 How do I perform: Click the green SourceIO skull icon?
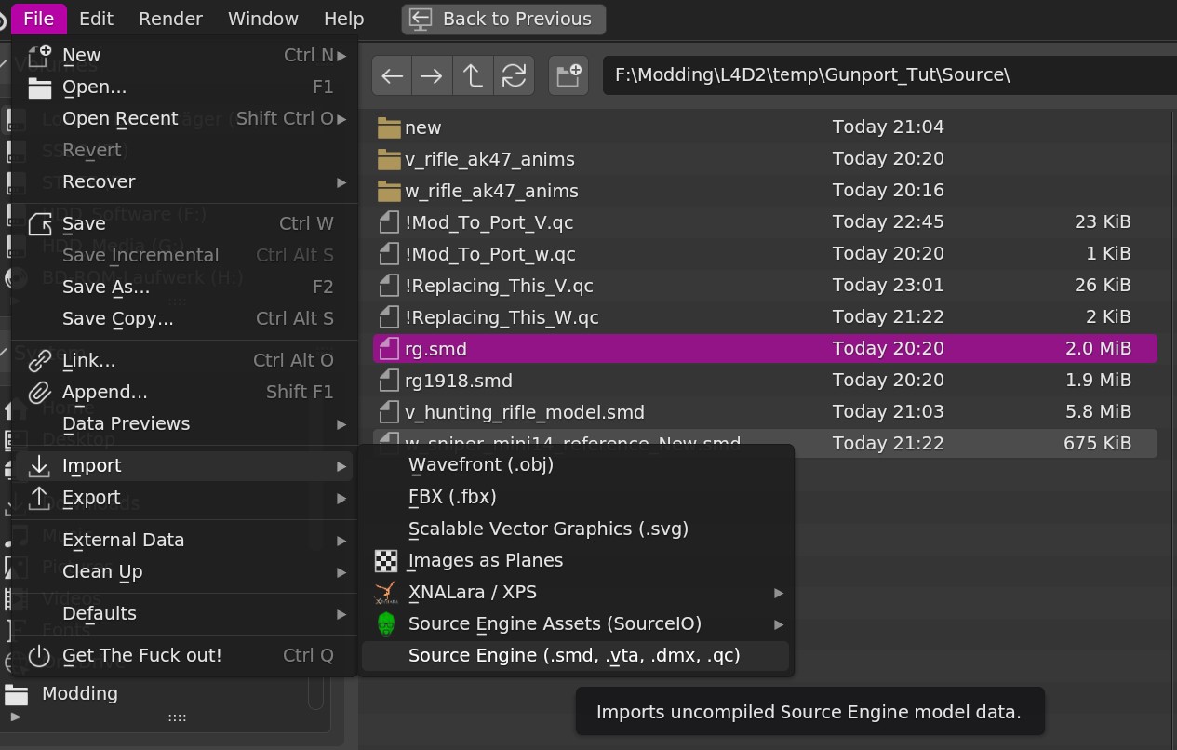click(x=386, y=623)
